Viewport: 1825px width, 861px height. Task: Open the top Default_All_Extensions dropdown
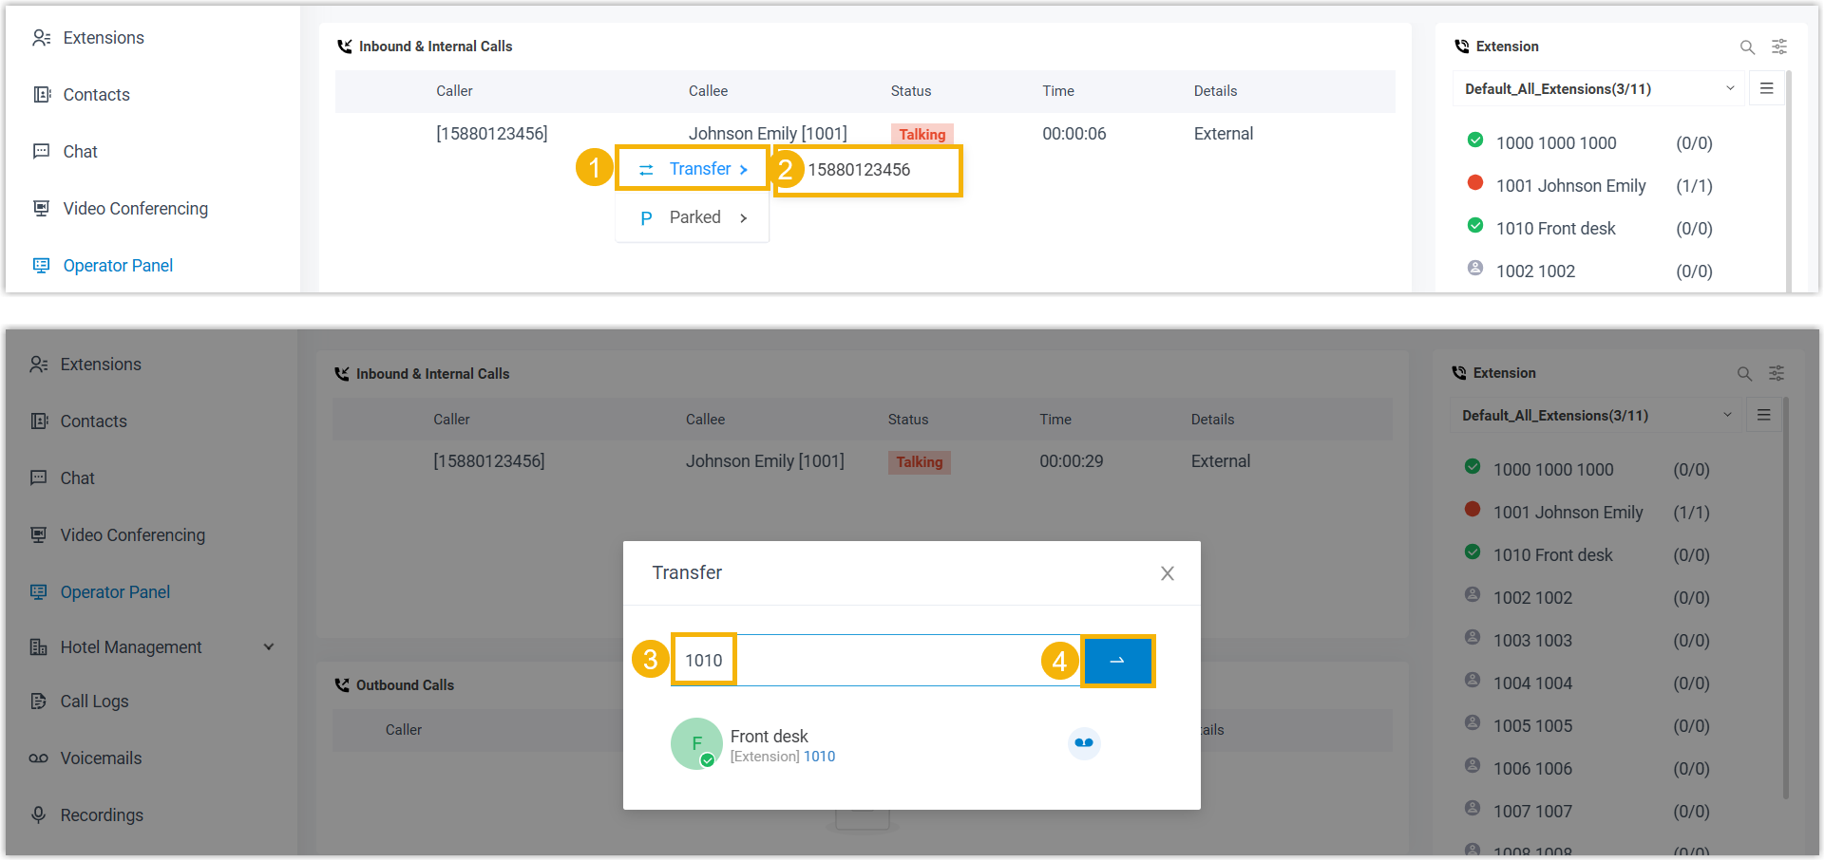(x=1600, y=89)
